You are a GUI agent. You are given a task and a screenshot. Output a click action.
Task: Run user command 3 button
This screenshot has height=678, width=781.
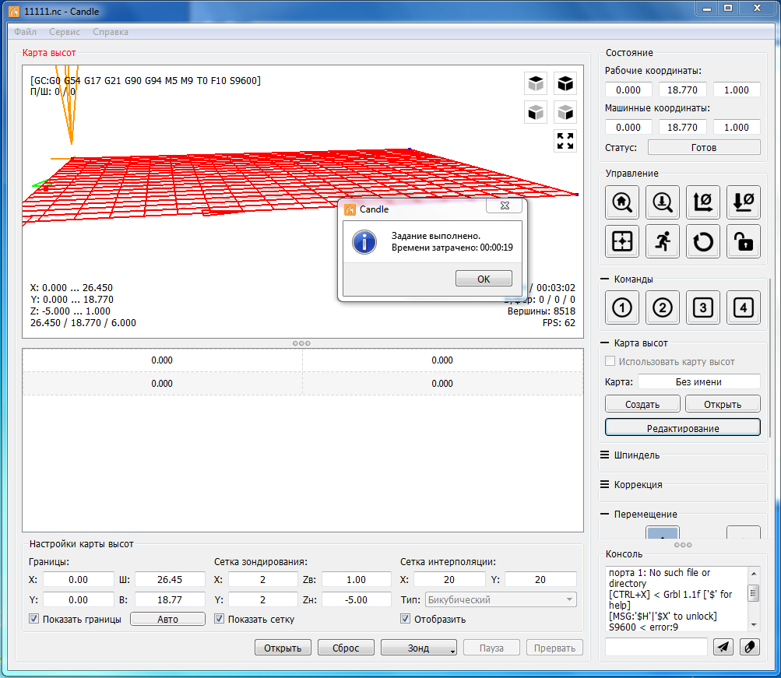[703, 307]
